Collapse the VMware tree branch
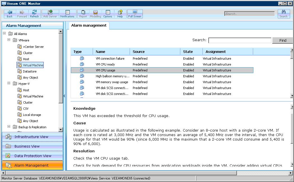This screenshot has width=294, height=182. 9,40
